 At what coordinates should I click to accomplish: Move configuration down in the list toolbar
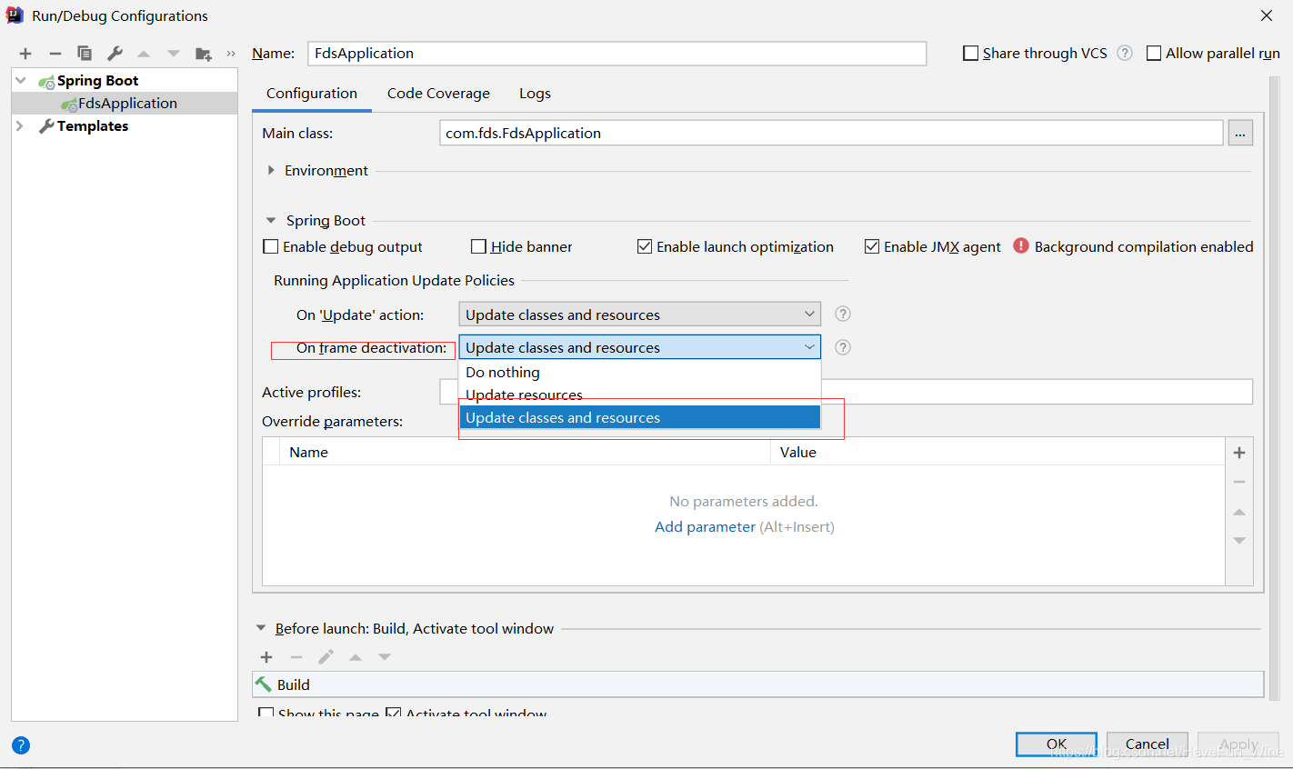174,54
